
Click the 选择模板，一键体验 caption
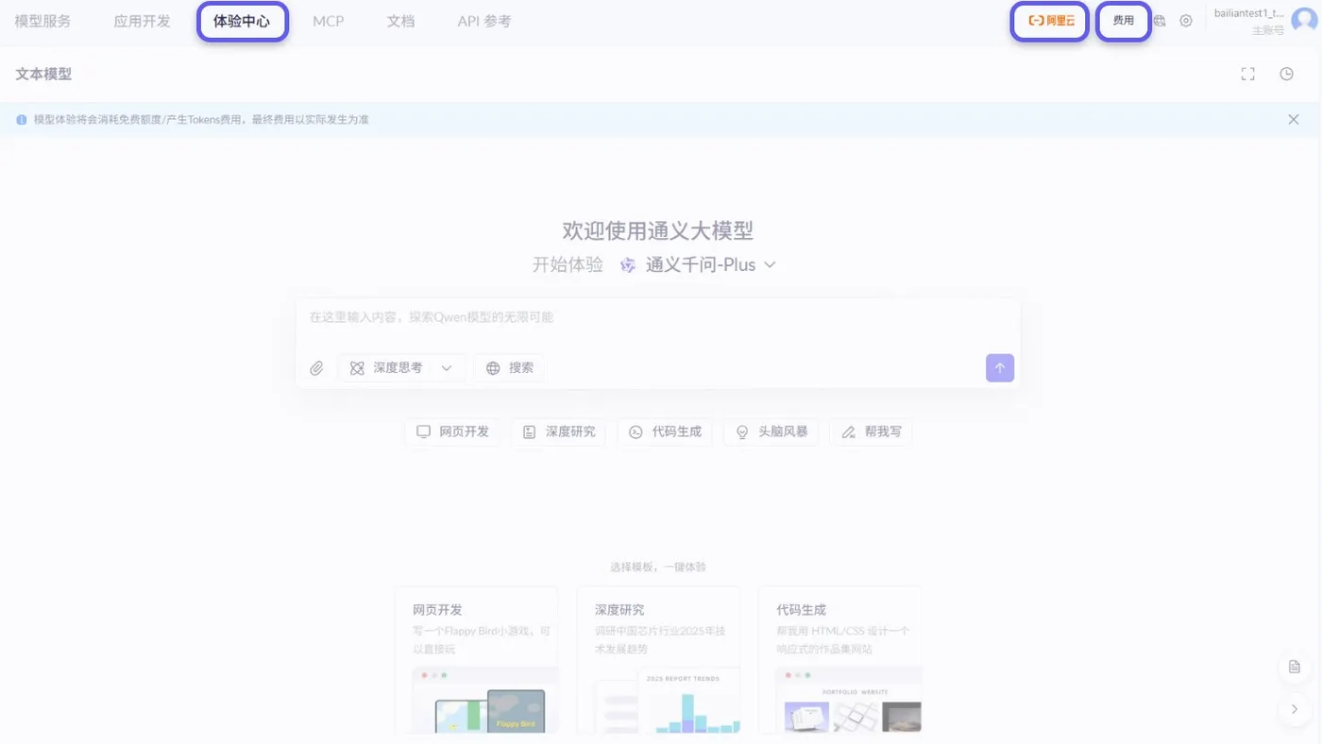[658, 567]
